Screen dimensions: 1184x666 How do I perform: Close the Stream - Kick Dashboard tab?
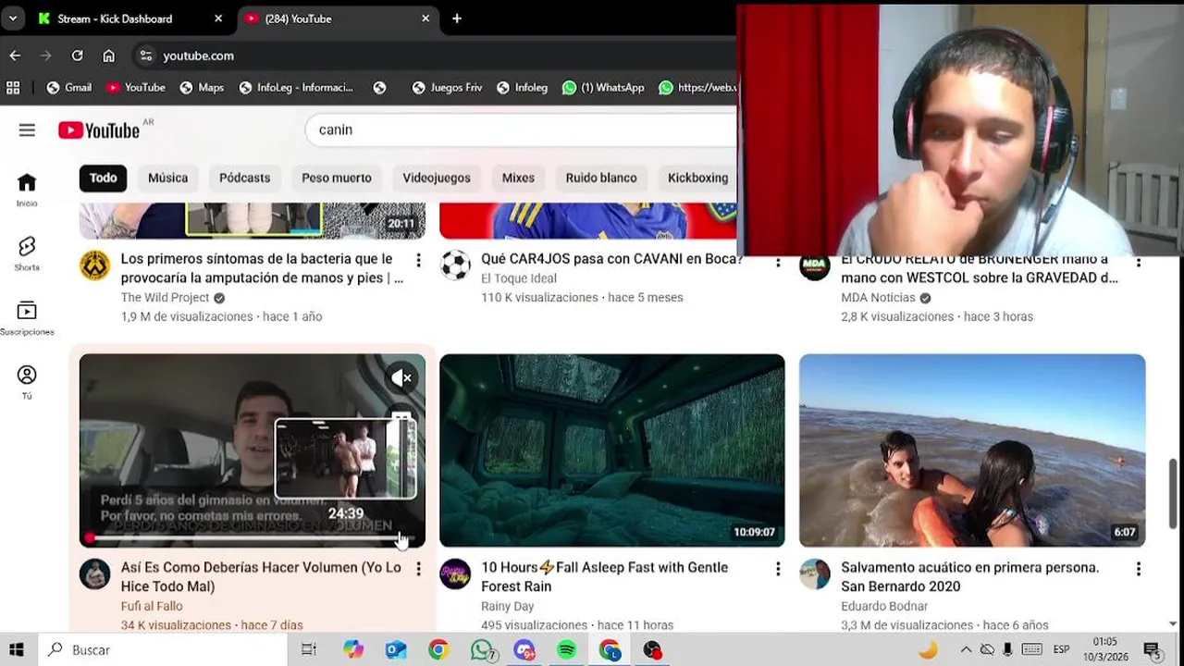[218, 18]
